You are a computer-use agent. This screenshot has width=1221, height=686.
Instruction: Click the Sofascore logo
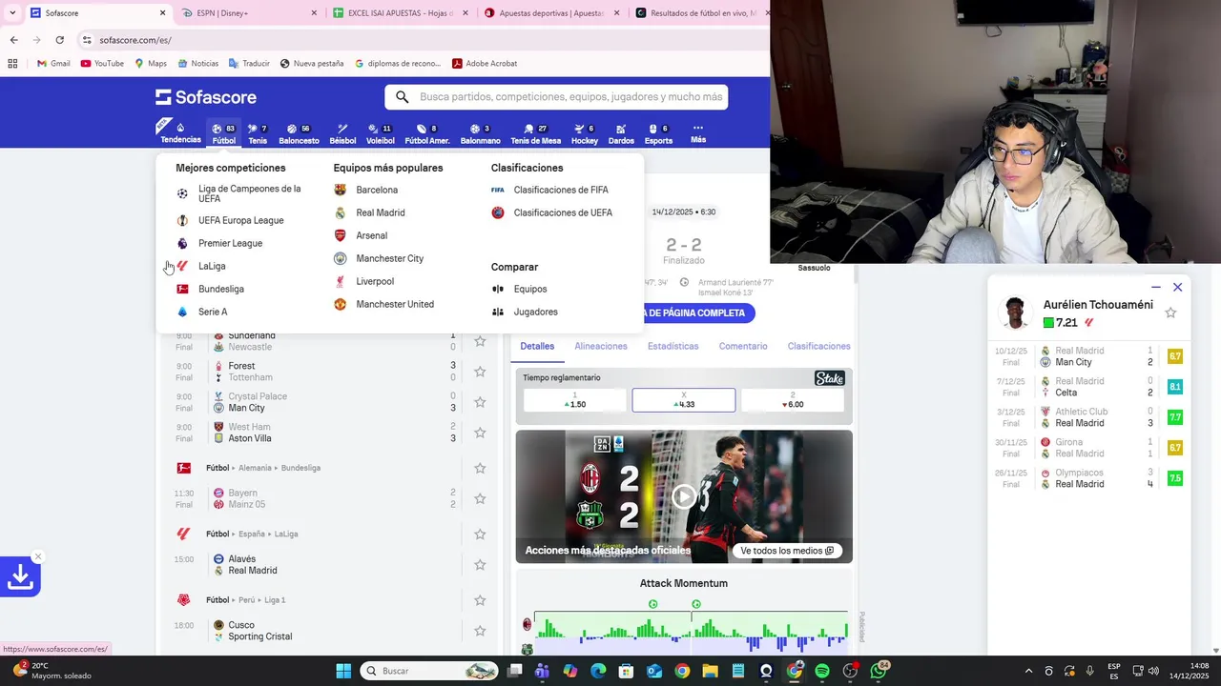[206, 97]
